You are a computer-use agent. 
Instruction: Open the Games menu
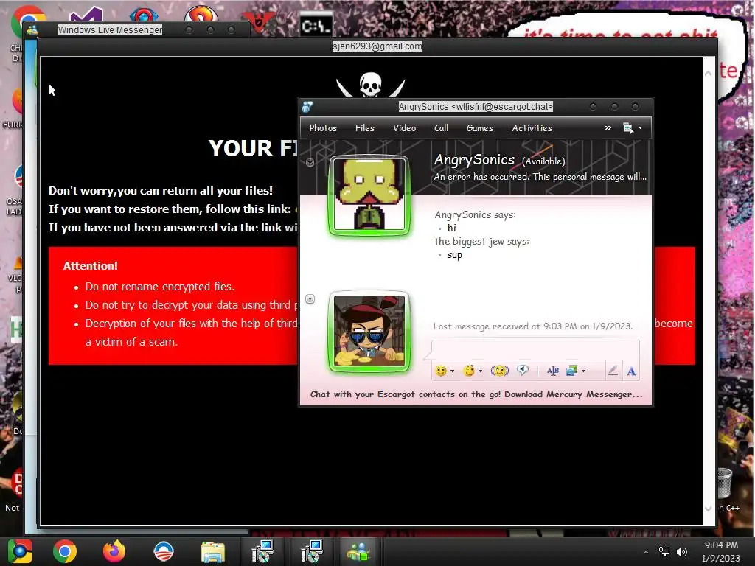(479, 128)
